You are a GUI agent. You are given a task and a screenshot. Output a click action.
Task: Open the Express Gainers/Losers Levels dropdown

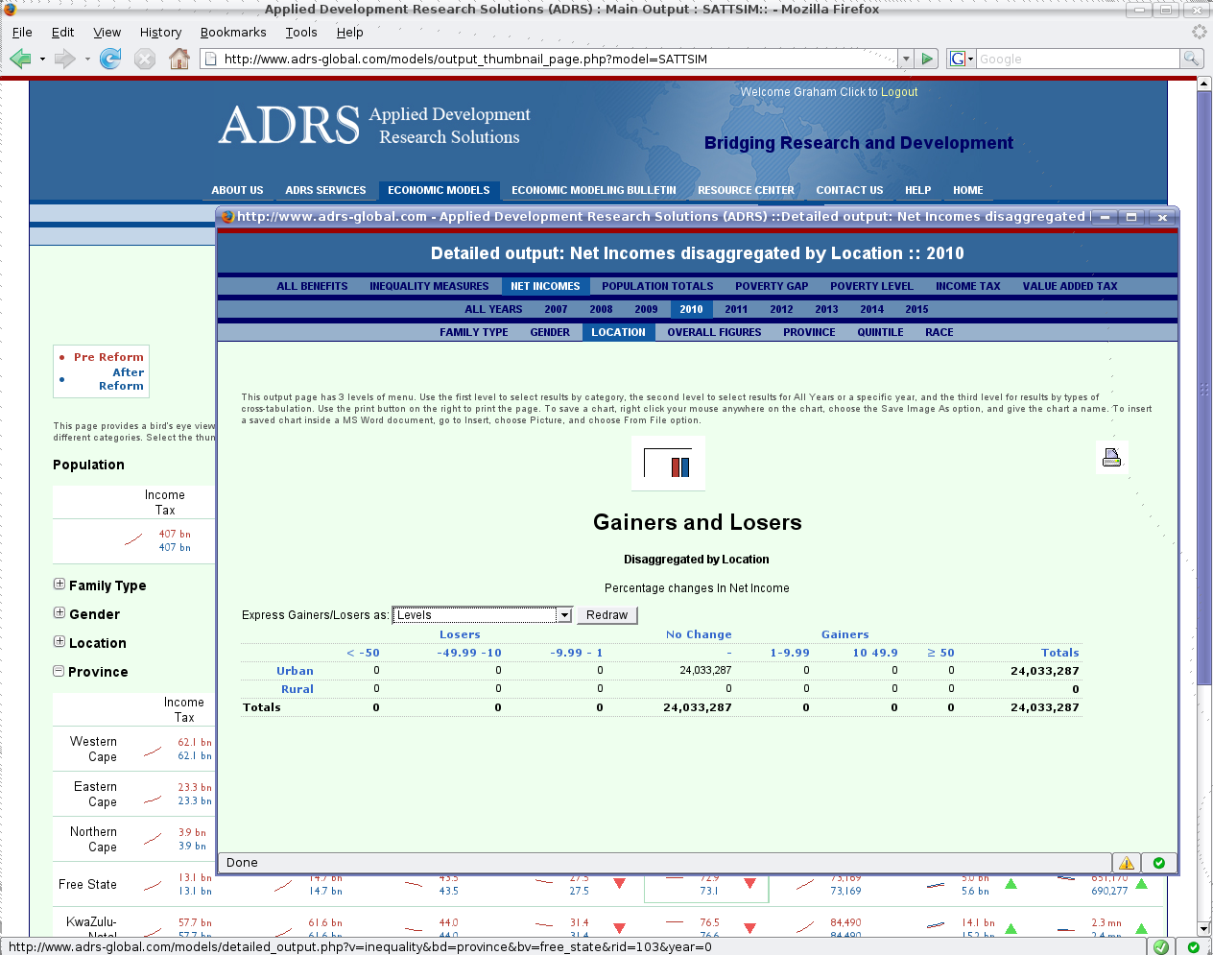[x=564, y=615]
